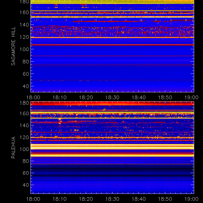Screen dimensions: 203x203
Task: Select the 180 tick label in the Palehua plot
Action: [24, 103]
